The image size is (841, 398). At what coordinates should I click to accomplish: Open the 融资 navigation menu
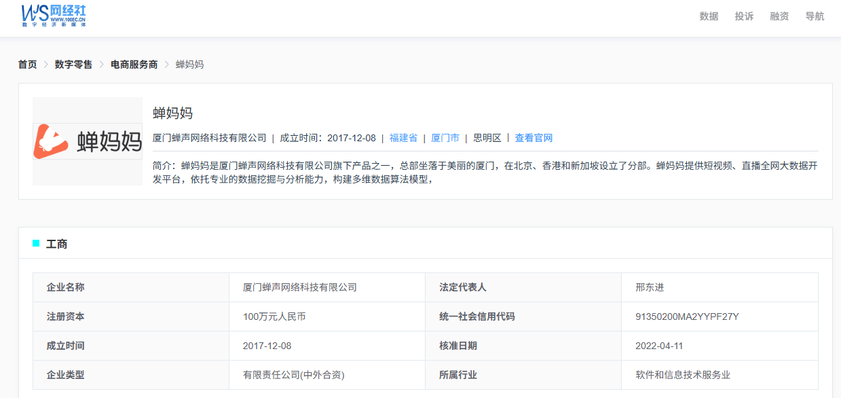click(779, 16)
